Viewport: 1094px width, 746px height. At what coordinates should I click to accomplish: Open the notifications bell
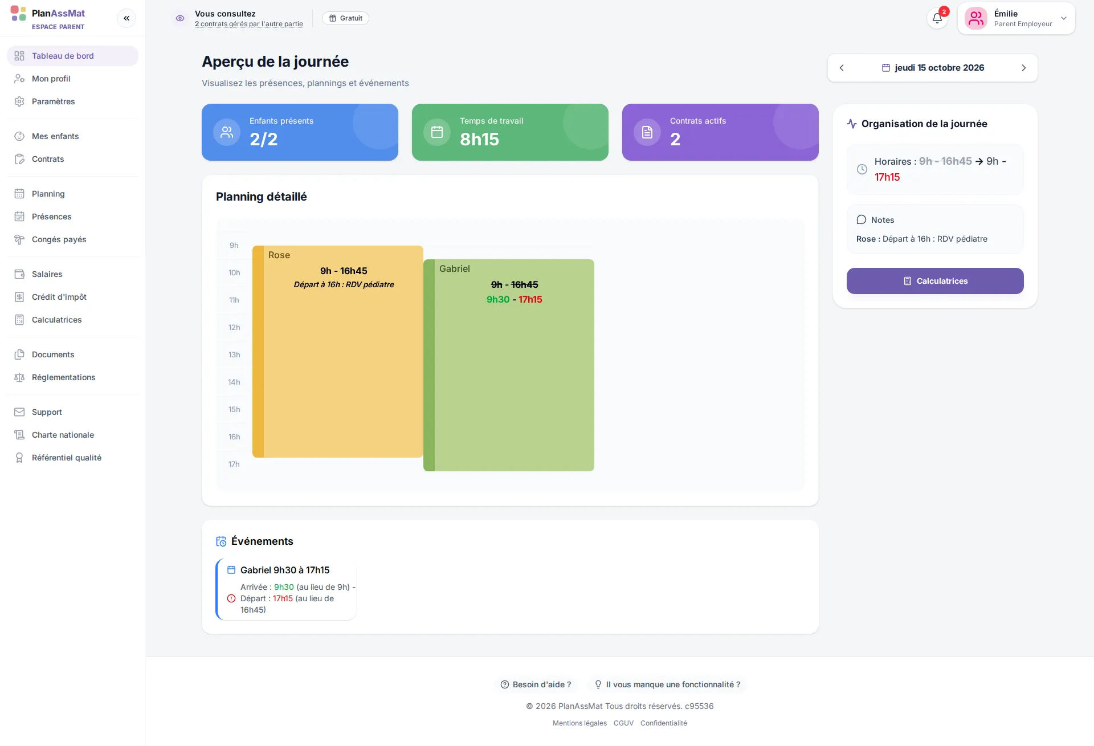click(937, 18)
